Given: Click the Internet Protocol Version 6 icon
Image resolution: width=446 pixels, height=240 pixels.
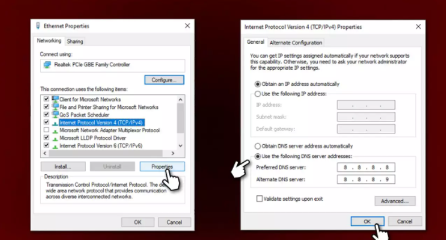Looking at the screenshot, I should [55, 146].
